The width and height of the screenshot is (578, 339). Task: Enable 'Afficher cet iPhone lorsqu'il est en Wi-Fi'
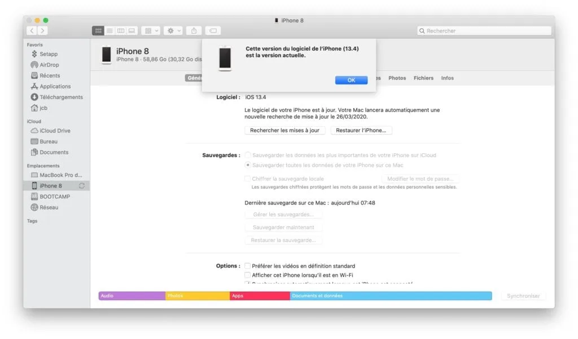coord(247,275)
